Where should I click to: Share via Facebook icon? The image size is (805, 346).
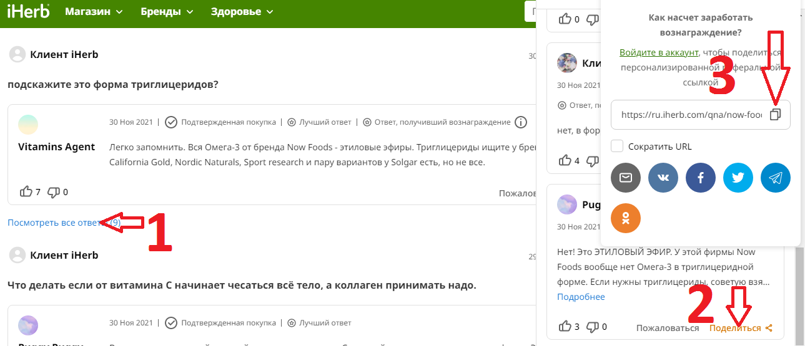[701, 178]
